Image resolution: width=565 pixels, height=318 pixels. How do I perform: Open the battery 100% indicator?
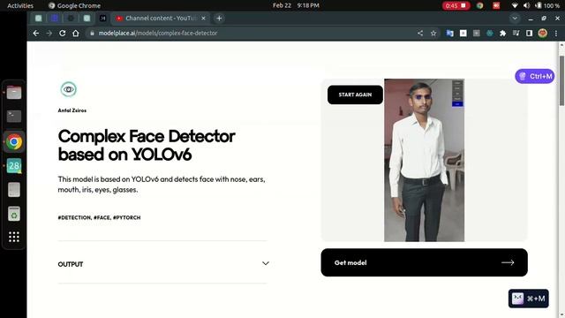[547, 5]
